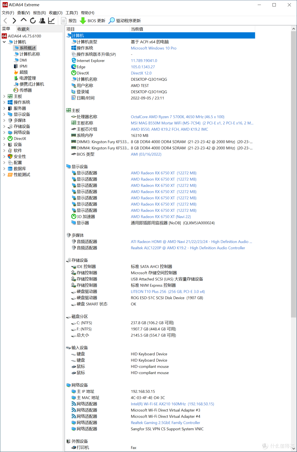Expand the 存储设备 tree node
The image size is (297, 452).
[4, 126]
